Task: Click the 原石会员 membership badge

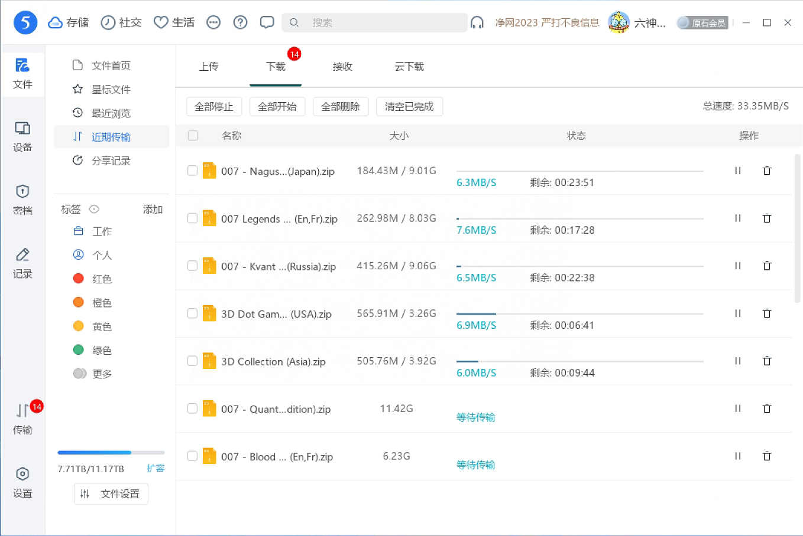Action: pos(702,22)
